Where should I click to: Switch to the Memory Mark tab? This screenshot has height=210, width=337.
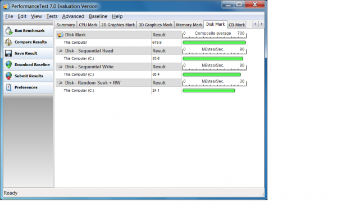click(189, 25)
